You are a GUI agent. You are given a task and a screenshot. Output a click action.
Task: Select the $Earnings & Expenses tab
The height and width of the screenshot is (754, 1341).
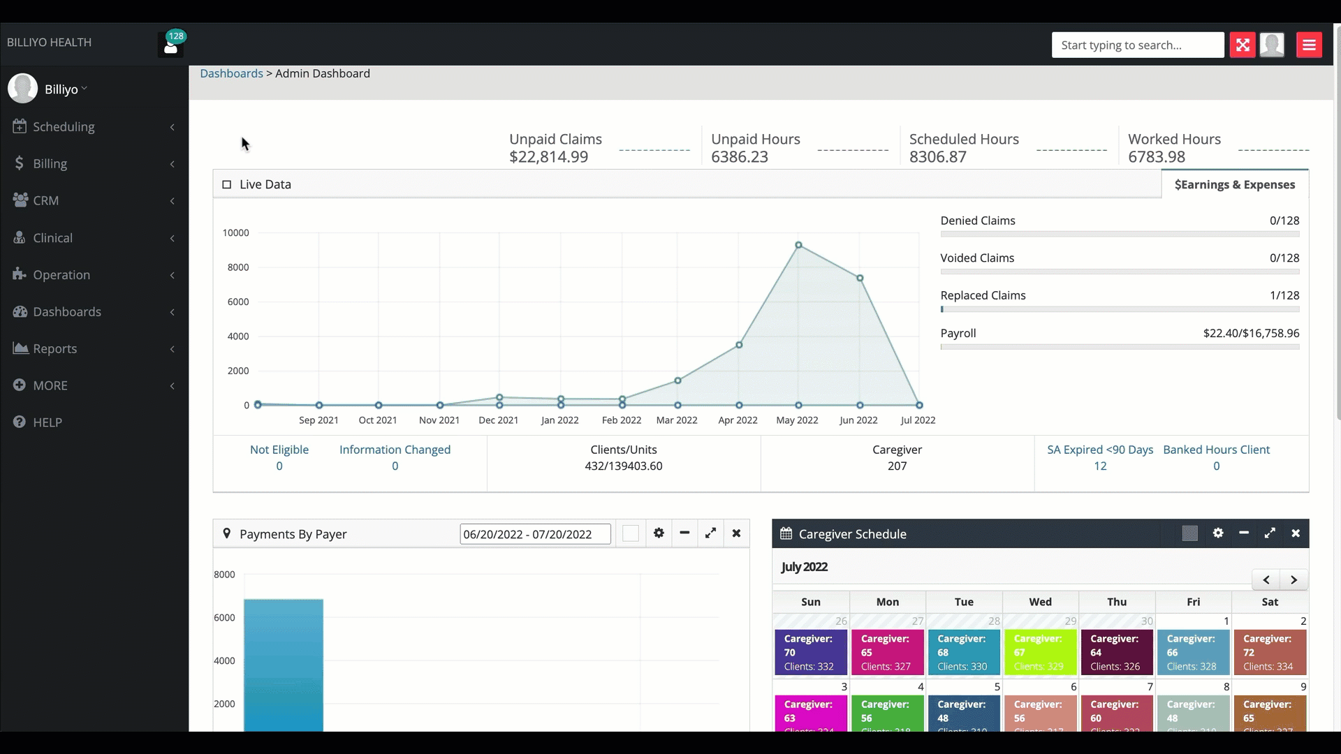pyautogui.click(x=1234, y=185)
